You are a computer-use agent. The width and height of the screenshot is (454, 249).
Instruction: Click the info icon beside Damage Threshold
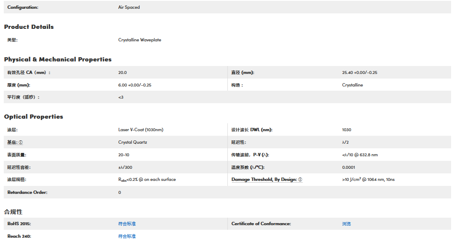(x=300, y=180)
